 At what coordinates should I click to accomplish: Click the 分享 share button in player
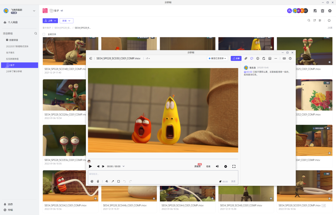(236, 58)
